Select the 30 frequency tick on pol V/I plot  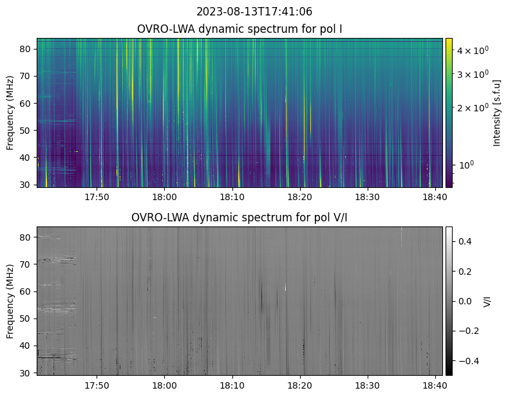point(26,373)
